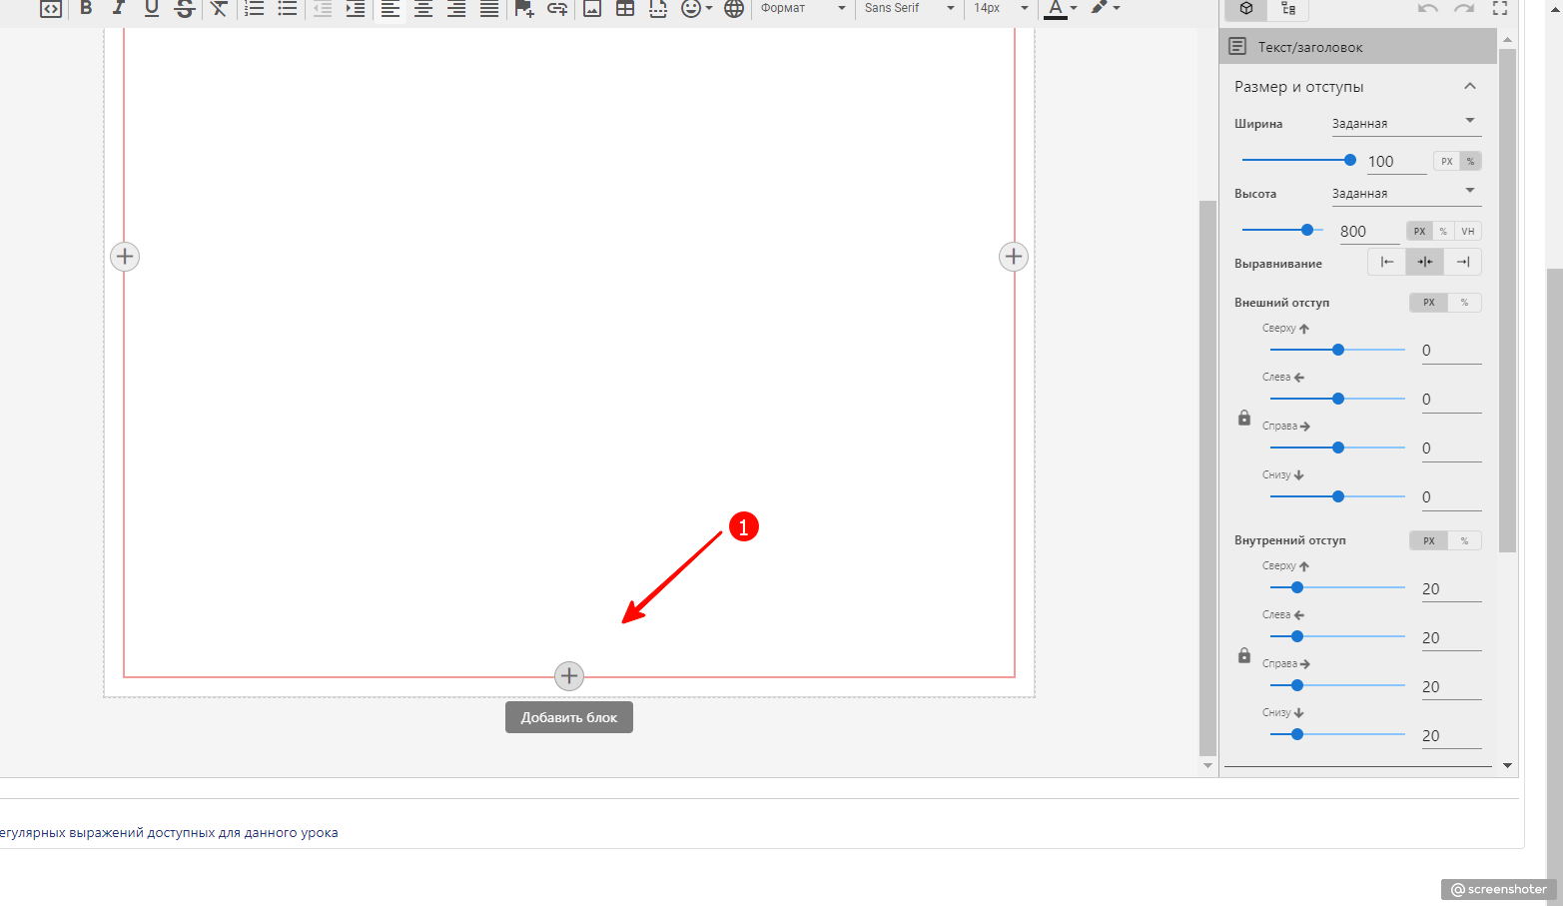Open the source code view icon
The width and height of the screenshot is (1563, 906).
(x=50, y=9)
